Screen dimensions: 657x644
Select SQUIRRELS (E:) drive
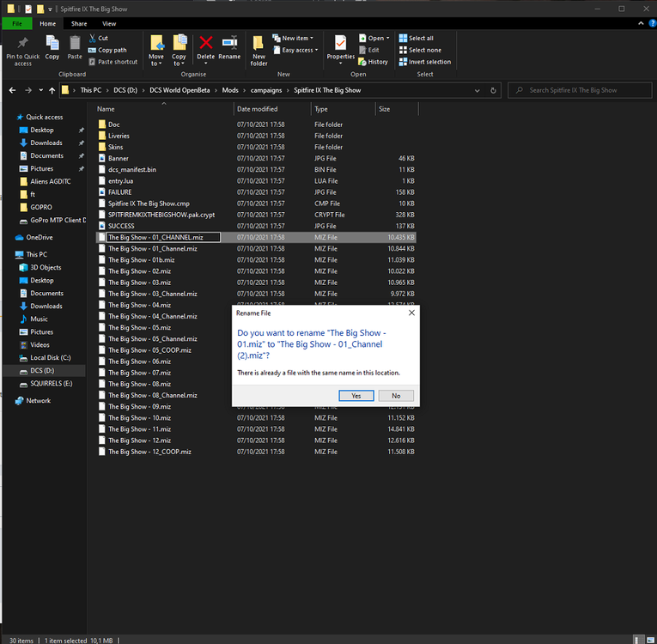pos(52,383)
